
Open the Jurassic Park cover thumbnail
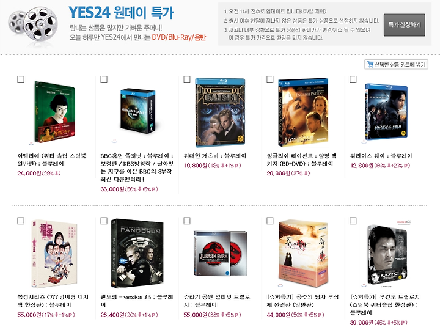pyautogui.click(x=220, y=254)
